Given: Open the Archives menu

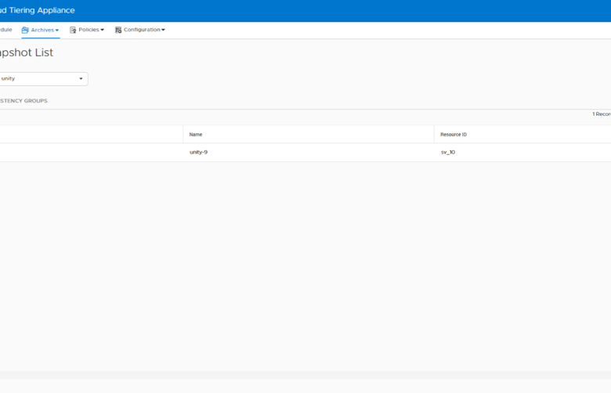Looking at the screenshot, I should click(x=40, y=30).
